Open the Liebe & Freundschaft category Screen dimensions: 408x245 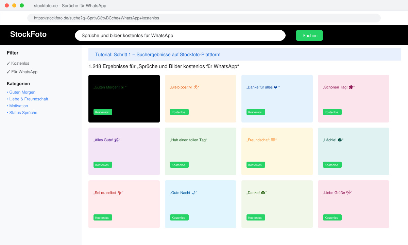point(28,99)
